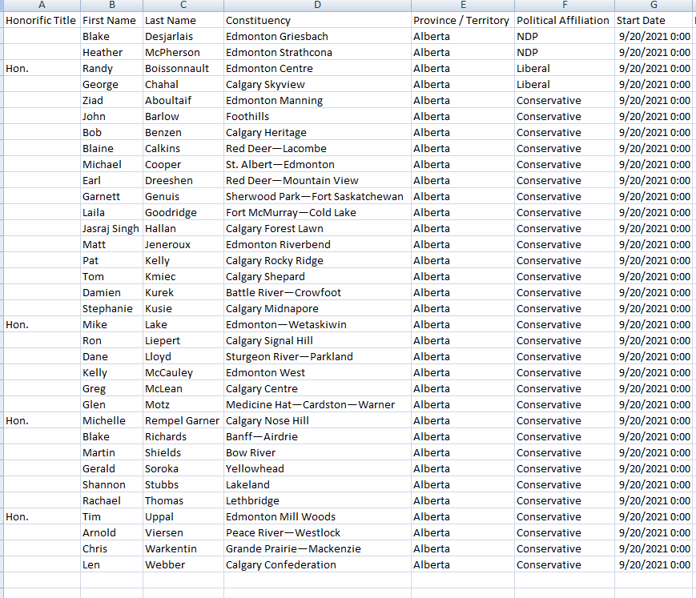
Task: Select the Lethbridge constituency cell
Action: pos(317,500)
